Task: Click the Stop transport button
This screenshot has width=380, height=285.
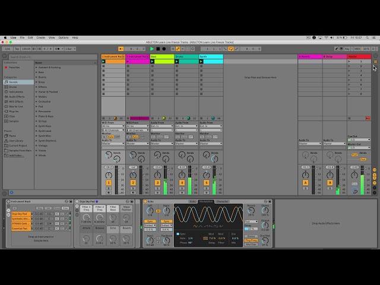Action: [158, 49]
